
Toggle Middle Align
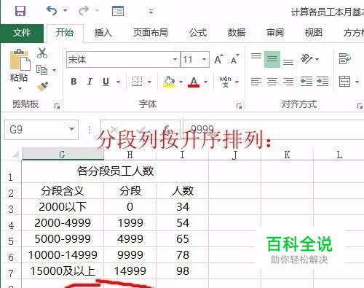tap(272, 59)
